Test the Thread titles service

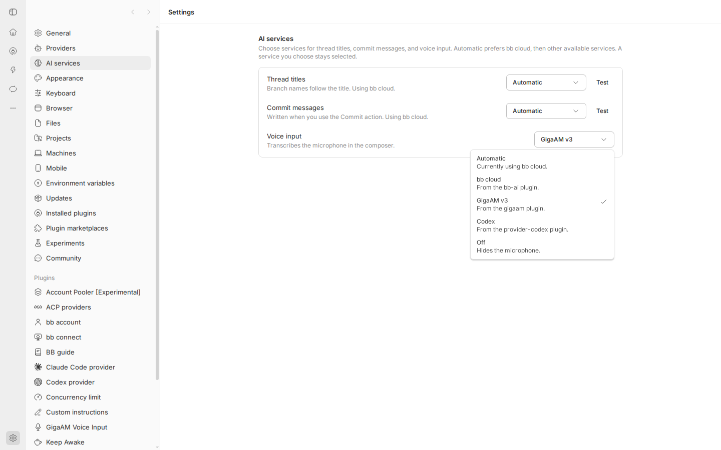602,82
